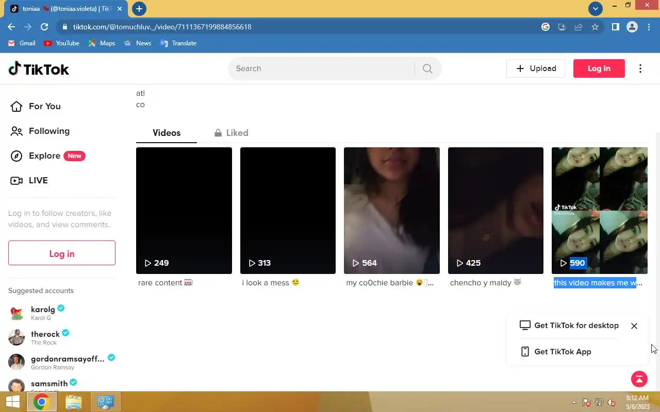Click the share page icon in address bar

tap(579, 27)
